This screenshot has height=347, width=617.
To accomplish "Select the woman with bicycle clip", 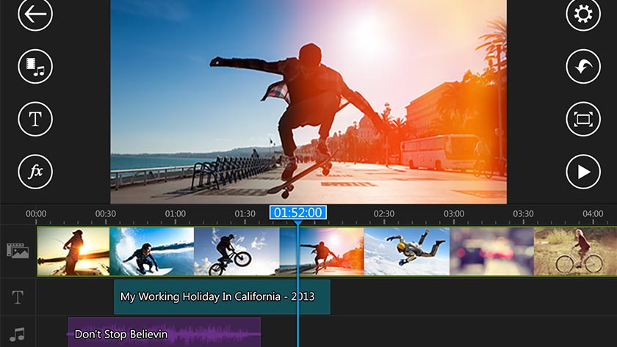I will (575, 251).
